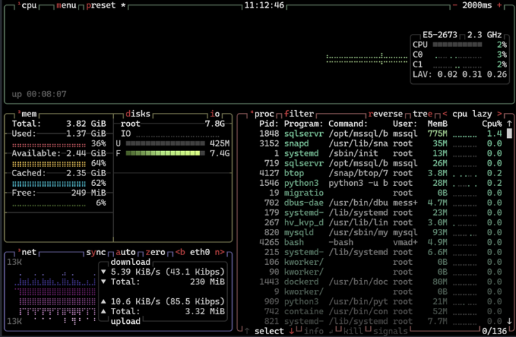Click the C1 core usage row
The height and width of the screenshot is (337, 516).
460,64
